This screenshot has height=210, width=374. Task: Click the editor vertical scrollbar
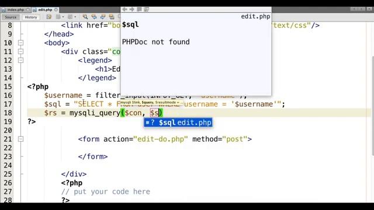[373, 106]
